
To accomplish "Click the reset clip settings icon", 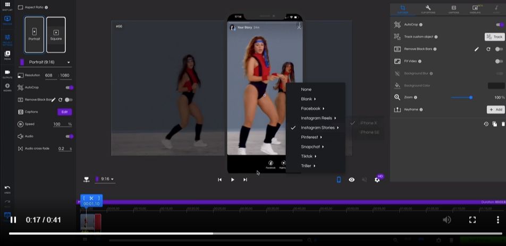I will tap(486, 124).
